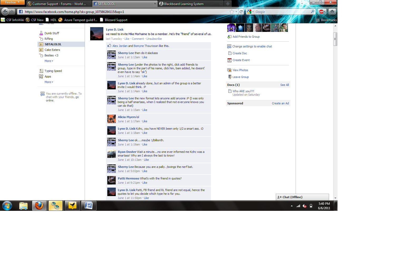Screen dimensions: 405x253
Task: Click the Add Friends to Group icon
Action: point(229,37)
